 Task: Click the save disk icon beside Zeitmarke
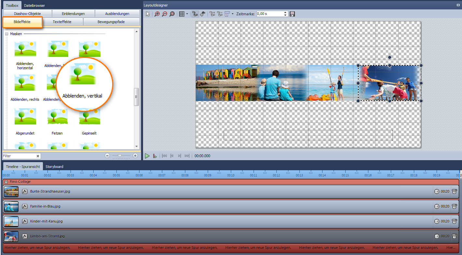point(292,14)
